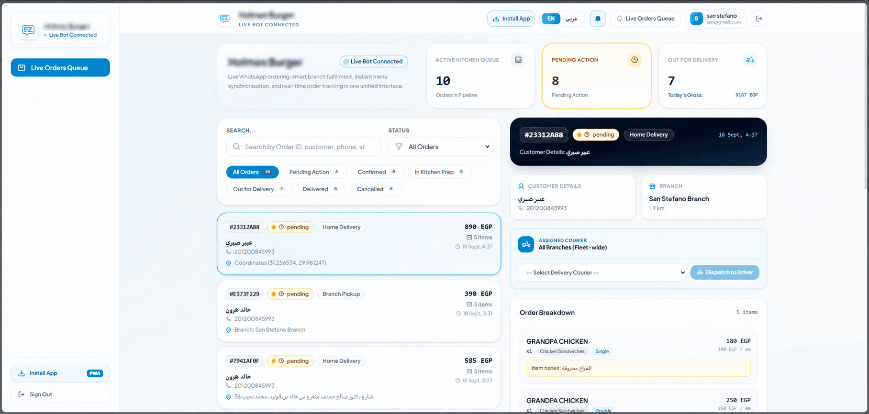Click the EZ logo icon in top header
This screenshot has width=869, height=414.
click(x=224, y=19)
